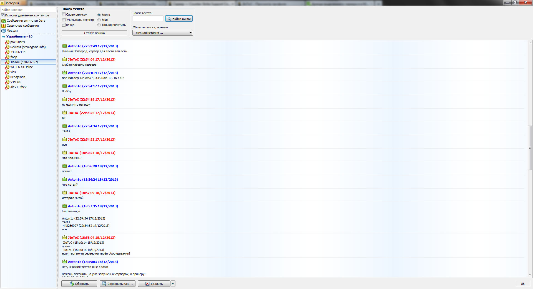
Task: Select the 'Модули' entry
Action: [12, 31]
